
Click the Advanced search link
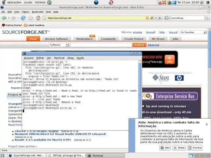tap(153, 45)
